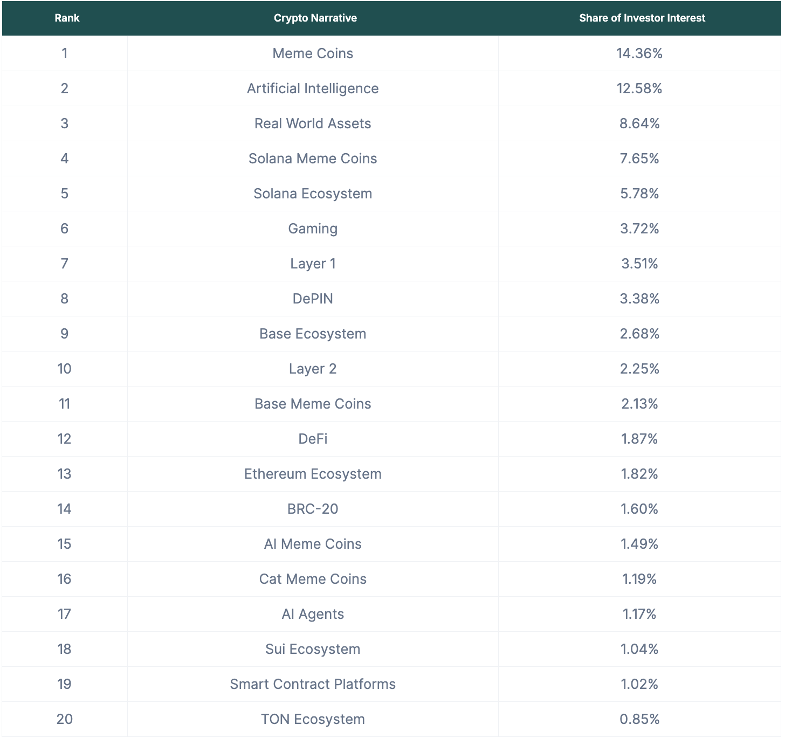
Task: Click rank number 1 in Meme Coins row
Action: point(65,53)
